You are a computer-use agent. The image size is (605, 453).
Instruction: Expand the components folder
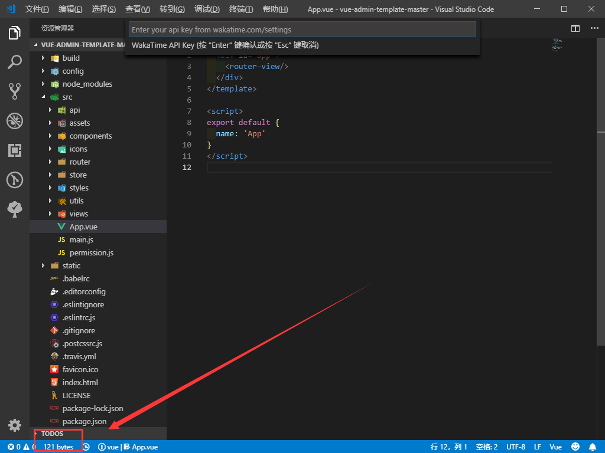(x=98, y=136)
